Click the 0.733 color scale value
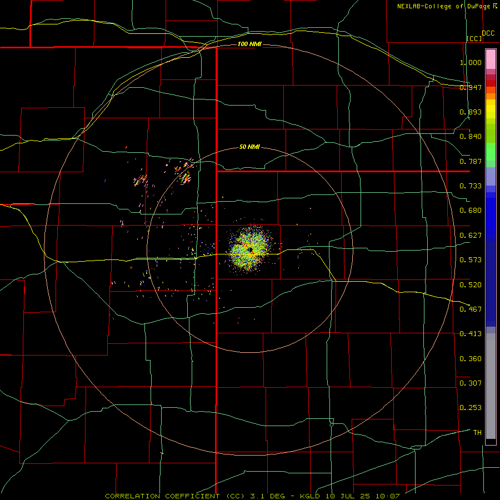This screenshot has width=500, height=500. 471,186
